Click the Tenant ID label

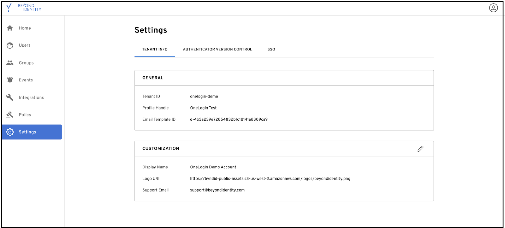[151, 96]
